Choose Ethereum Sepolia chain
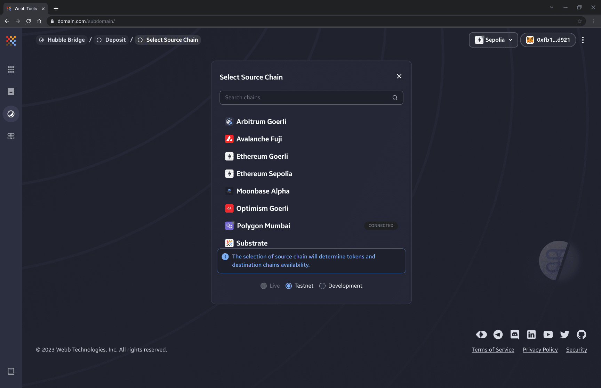 [x=311, y=174]
